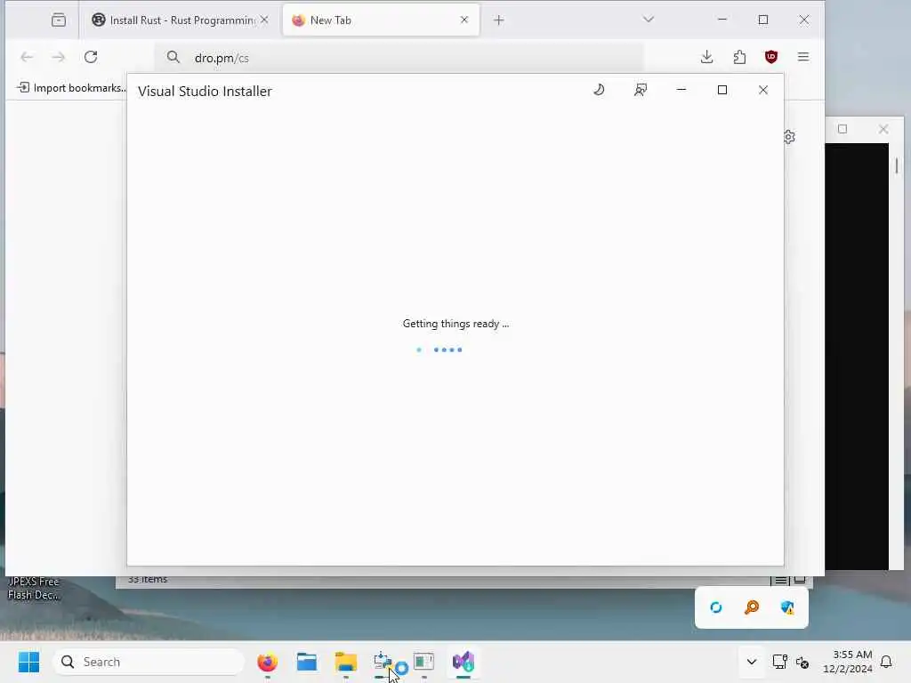Maximize the black terminal window behind
This screenshot has width=911, height=683.
[842, 129]
